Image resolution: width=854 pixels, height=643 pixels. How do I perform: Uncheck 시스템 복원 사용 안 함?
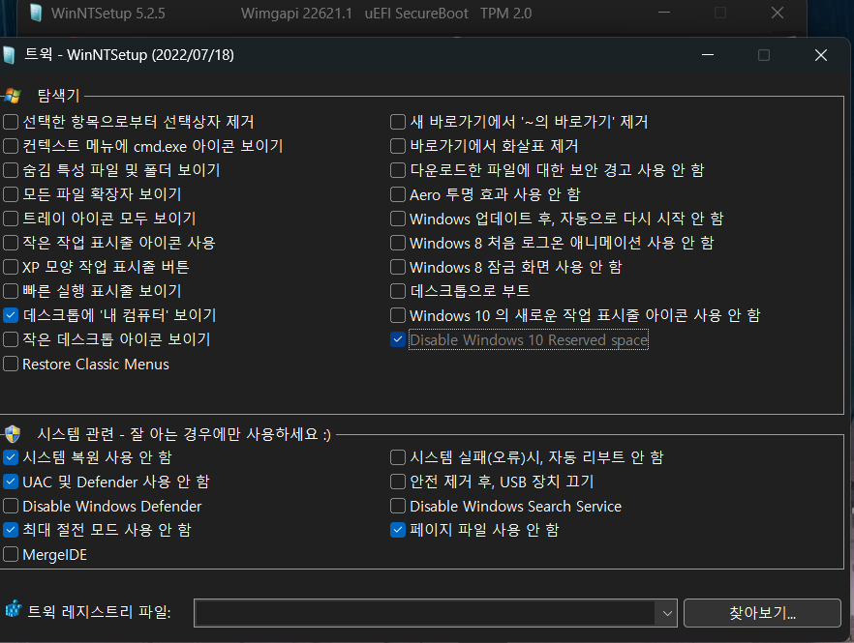11,457
